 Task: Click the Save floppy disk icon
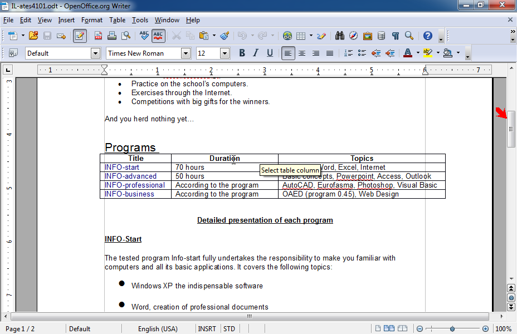(47, 36)
